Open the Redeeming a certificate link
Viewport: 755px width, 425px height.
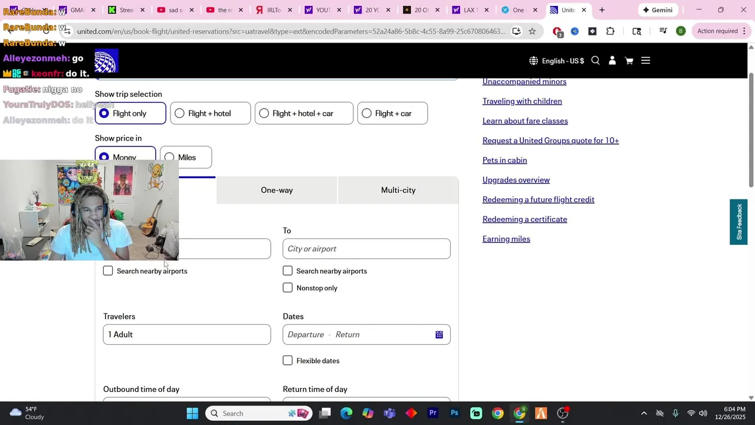pyautogui.click(x=524, y=219)
